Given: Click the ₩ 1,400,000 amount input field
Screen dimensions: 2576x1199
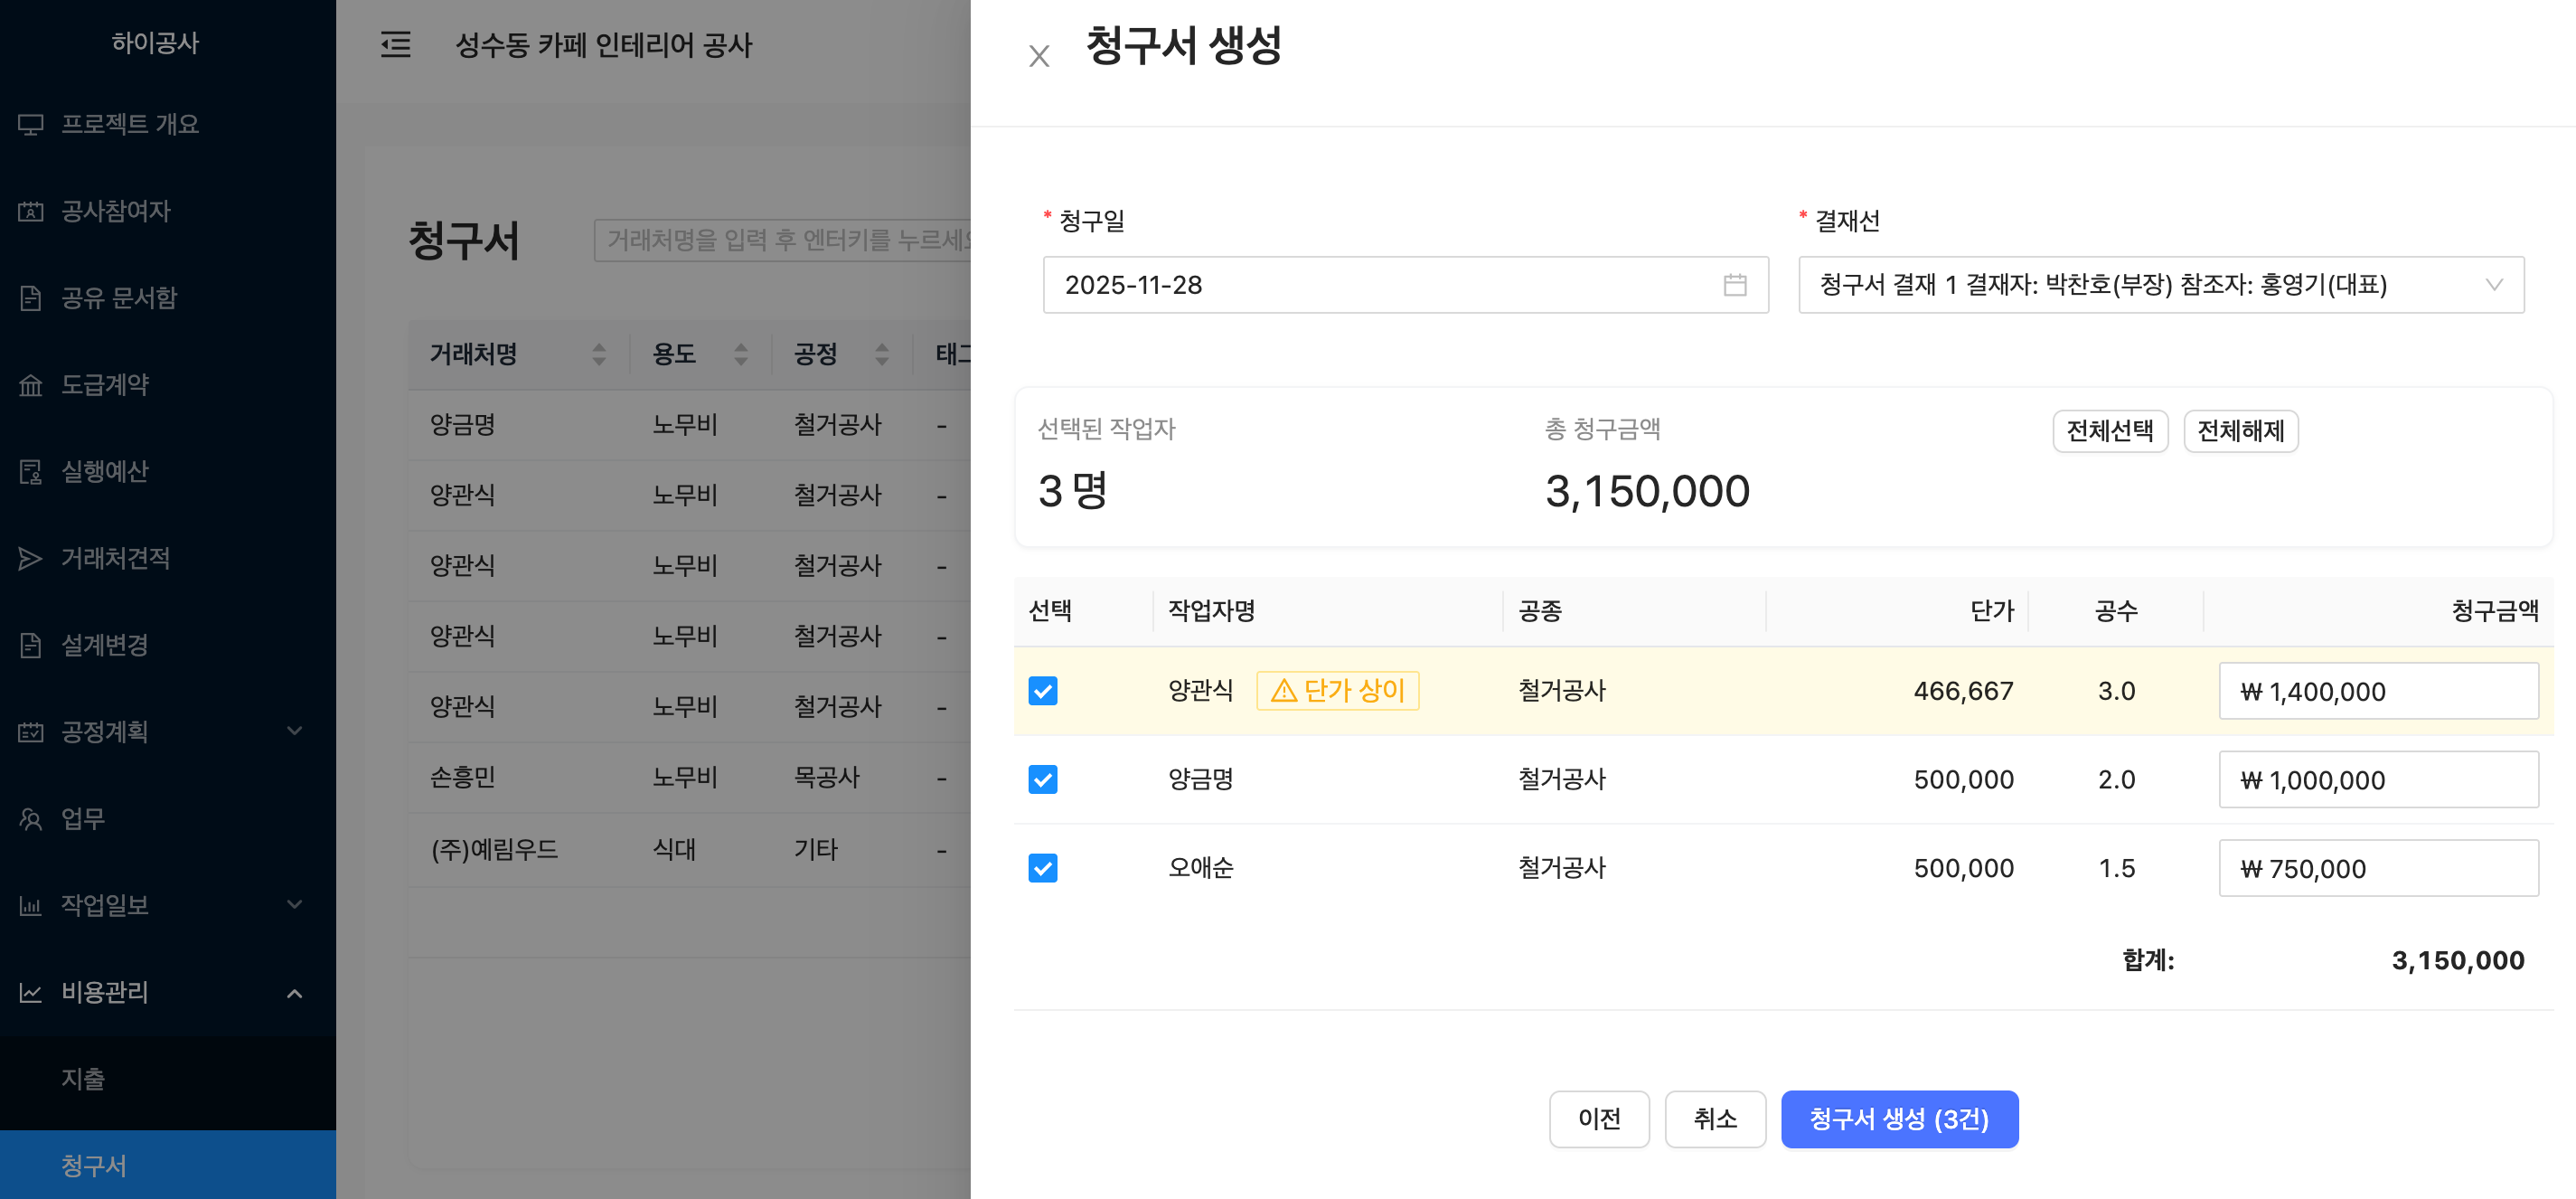Looking at the screenshot, I should pyautogui.click(x=2377, y=691).
